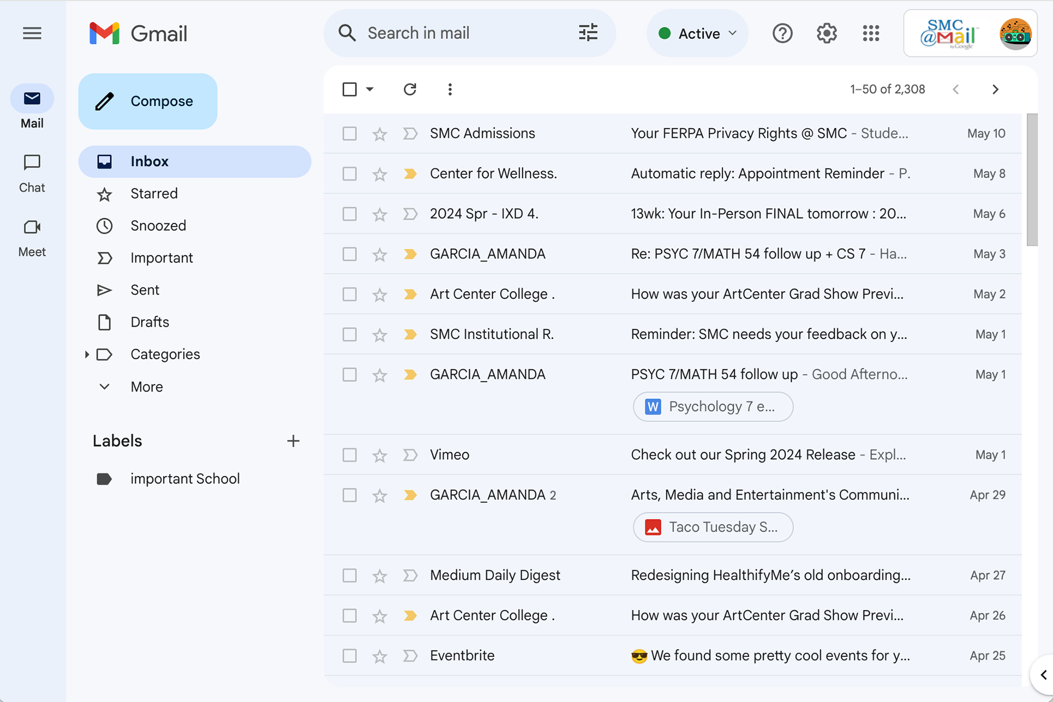Open the select dropdown arrow next to checkbox
Image resolution: width=1053 pixels, height=702 pixels.
click(x=370, y=89)
